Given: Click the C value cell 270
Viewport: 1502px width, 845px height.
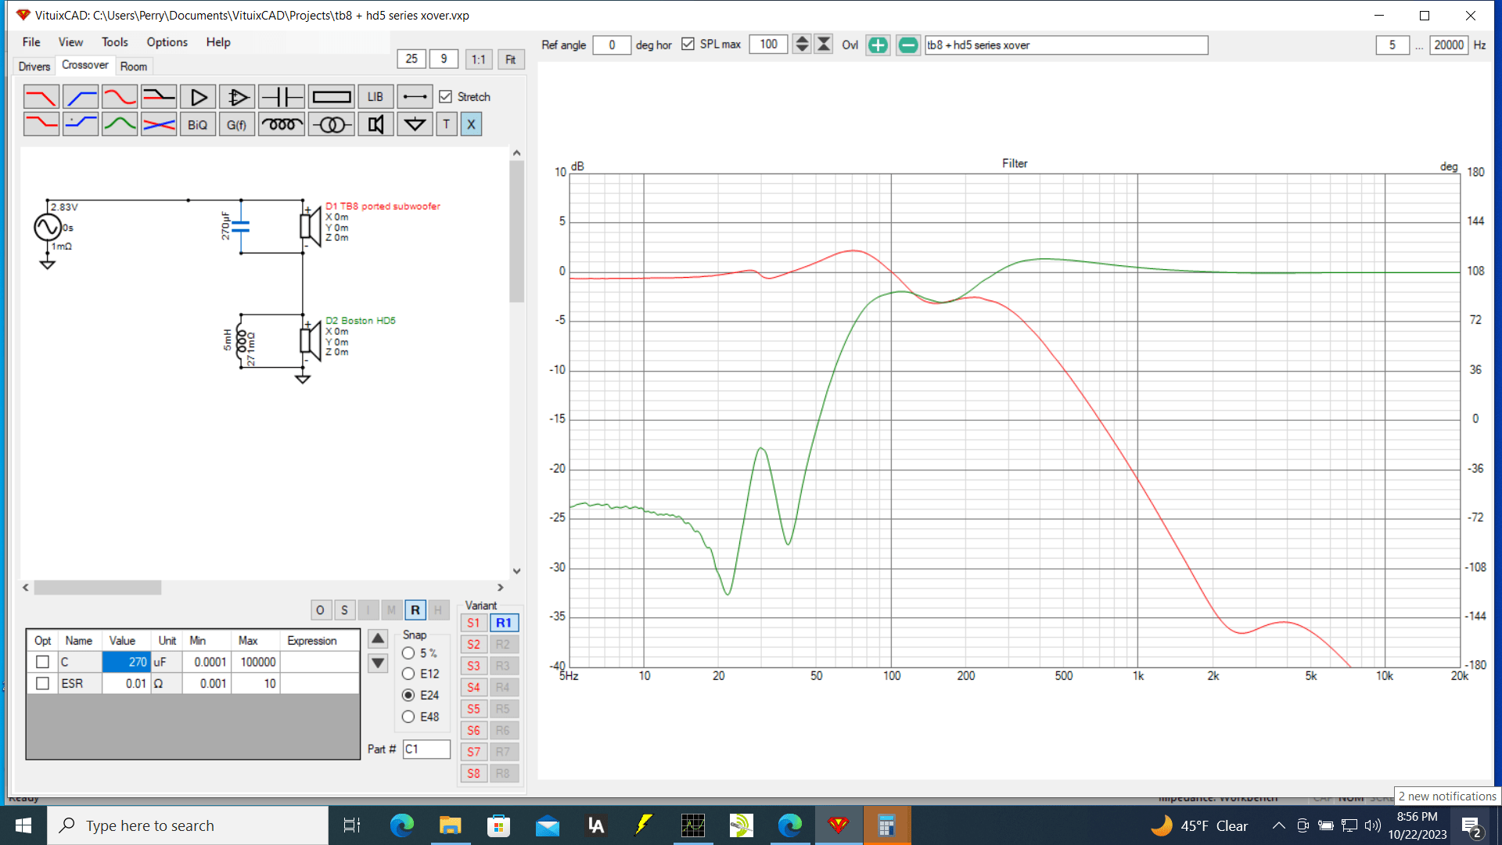Looking at the screenshot, I should point(126,662).
